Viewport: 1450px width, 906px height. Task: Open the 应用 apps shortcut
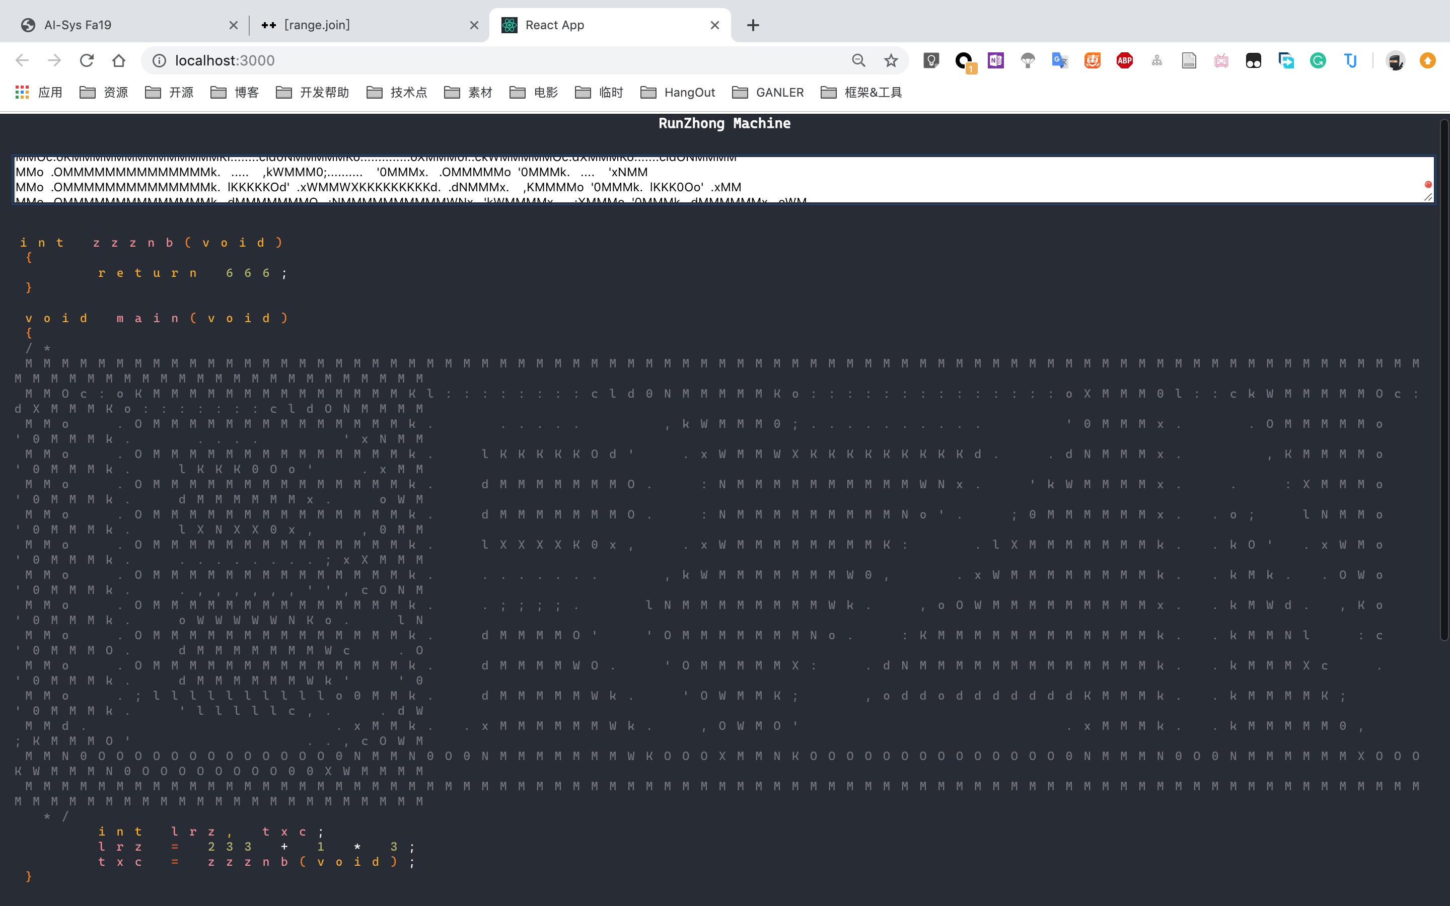[38, 92]
